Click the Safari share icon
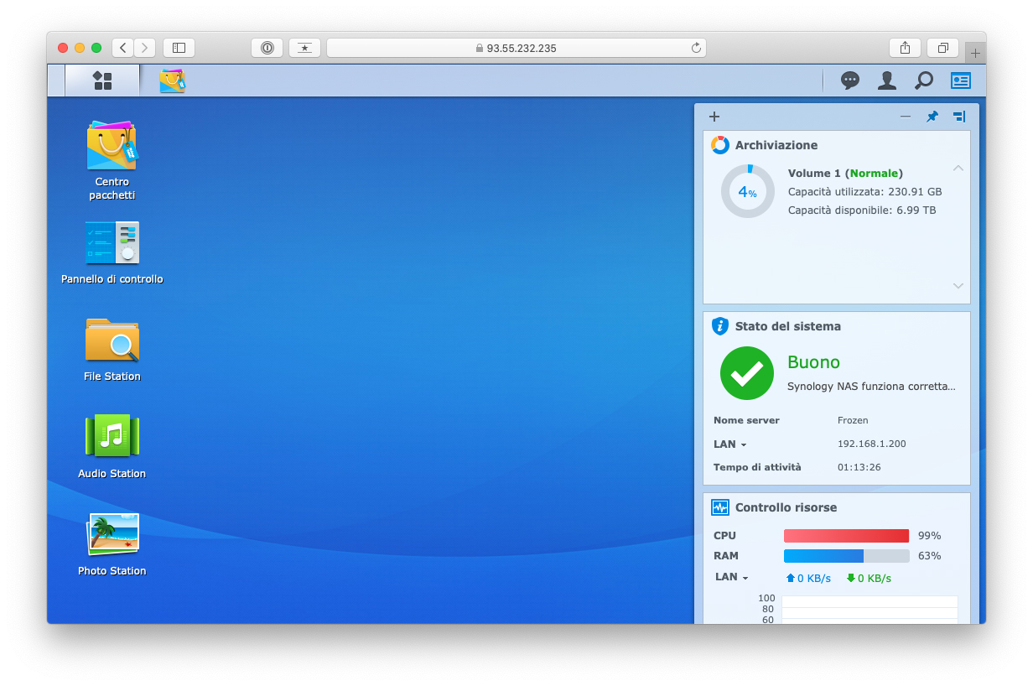Image resolution: width=1033 pixels, height=686 pixels. pos(905,48)
